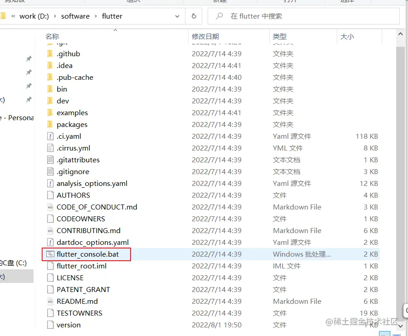Open the address bar history dropdown
Image resolution: width=408 pixels, height=336 pixels.
177,16
